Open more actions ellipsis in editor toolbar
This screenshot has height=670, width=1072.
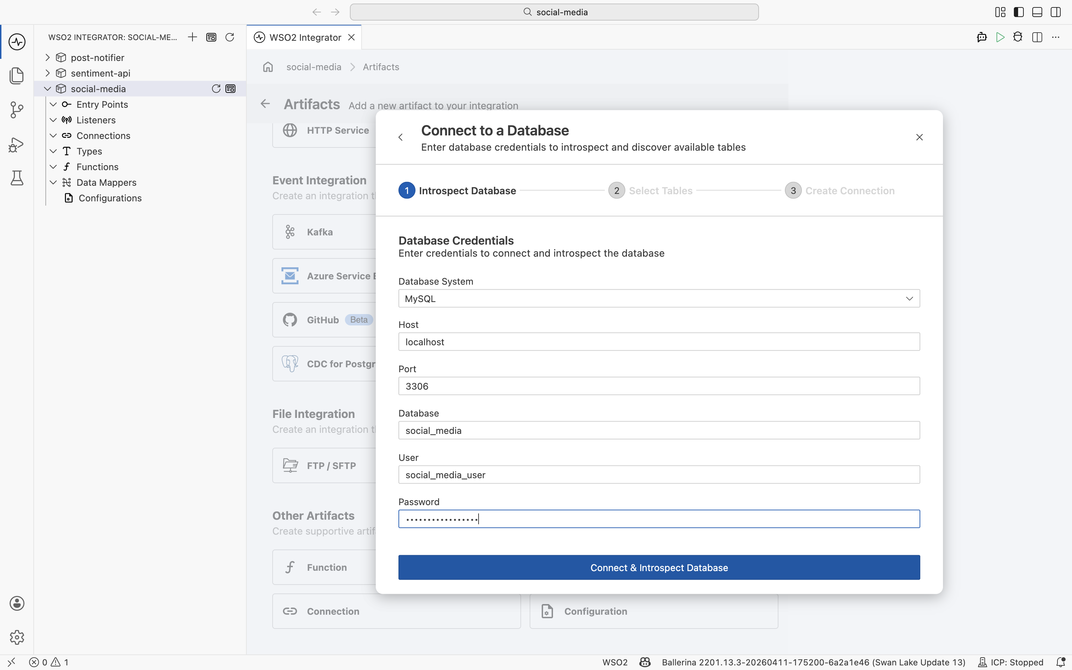tap(1056, 37)
